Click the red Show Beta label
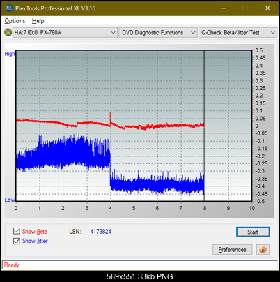The width and height of the screenshot is (280, 282). (x=35, y=232)
